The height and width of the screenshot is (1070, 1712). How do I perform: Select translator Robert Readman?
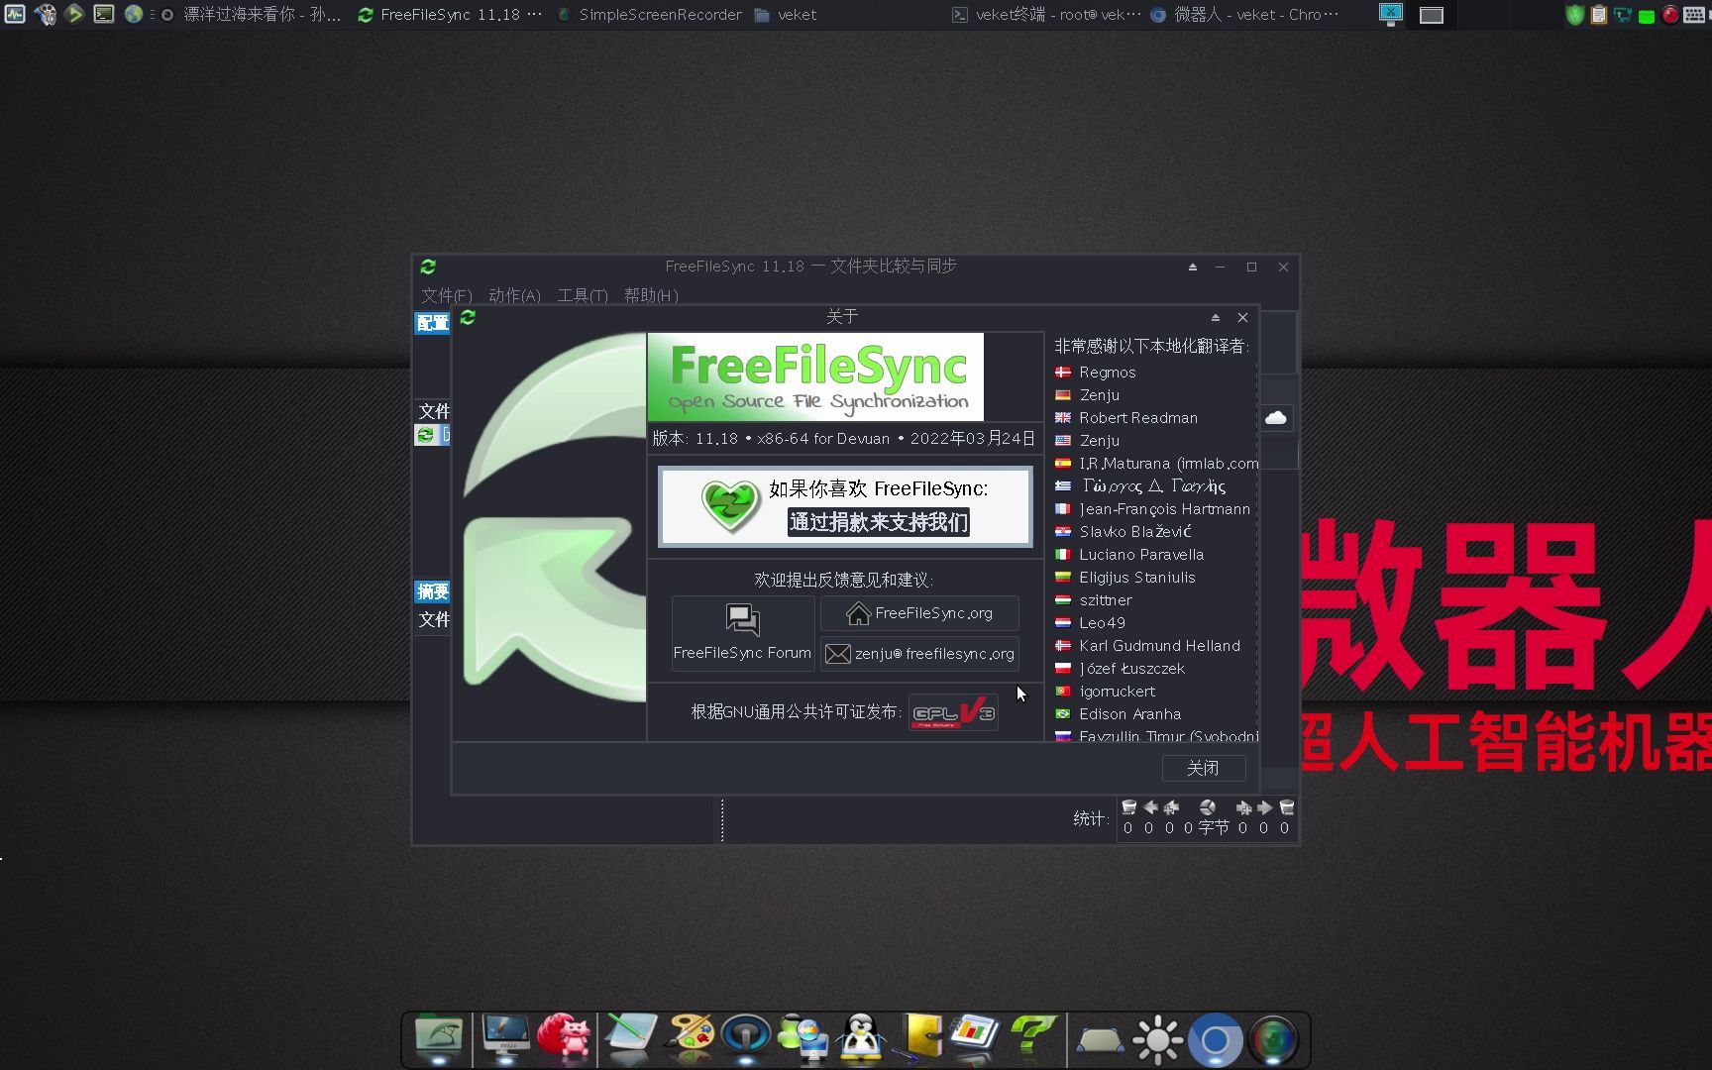[1137, 418]
